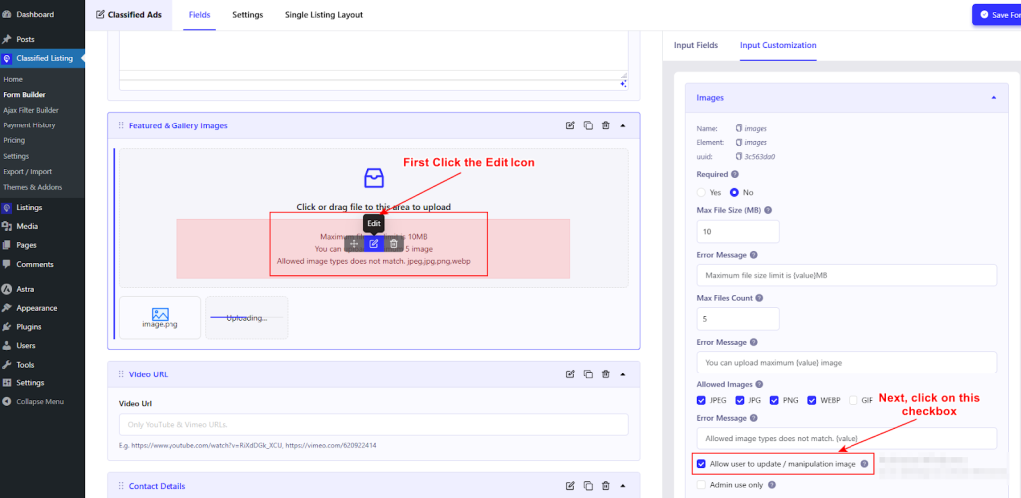Click the Classified Listing sidebar icon
This screenshot has width=1021, height=498.
coord(7,59)
